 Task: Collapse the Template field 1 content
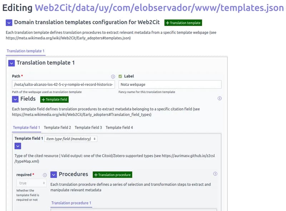coord(18,146)
